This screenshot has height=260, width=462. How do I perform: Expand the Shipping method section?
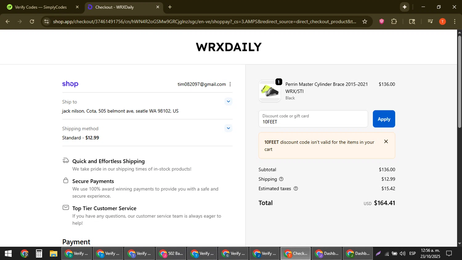coord(228,128)
